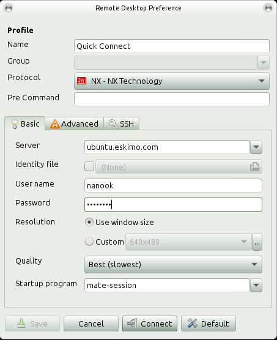The width and height of the screenshot is (277, 340).
Task: Click into the Pre Command input field
Action: (x=172, y=99)
